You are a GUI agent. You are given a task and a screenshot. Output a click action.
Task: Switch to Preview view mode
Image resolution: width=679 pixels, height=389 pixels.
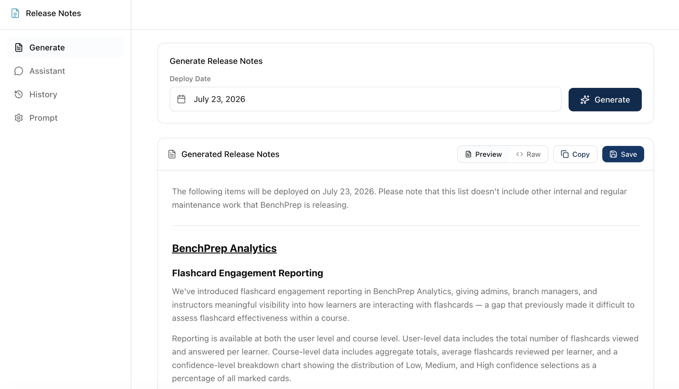pyautogui.click(x=483, y=154)
